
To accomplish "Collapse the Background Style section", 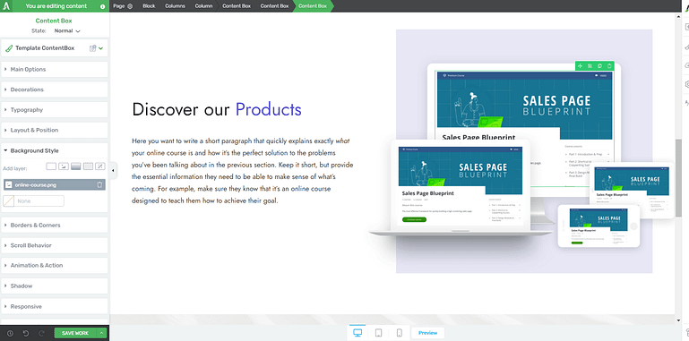I will point(55,150).
